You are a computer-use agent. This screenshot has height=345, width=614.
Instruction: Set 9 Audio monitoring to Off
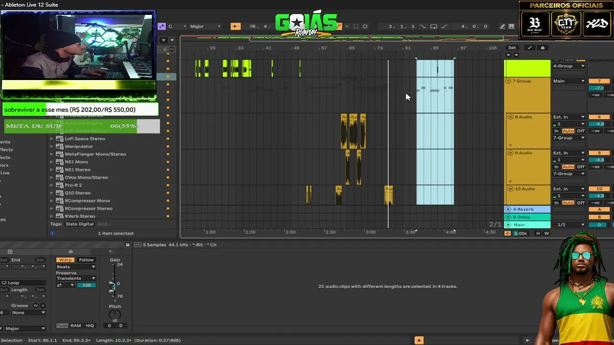pyautogui.click(x=581, y=167)
